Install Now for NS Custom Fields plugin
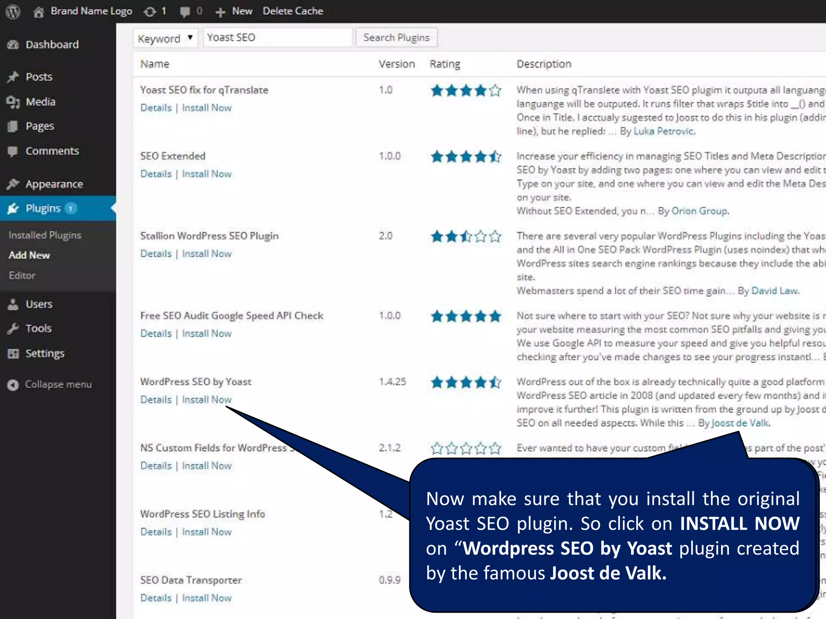 click(206, 465)
